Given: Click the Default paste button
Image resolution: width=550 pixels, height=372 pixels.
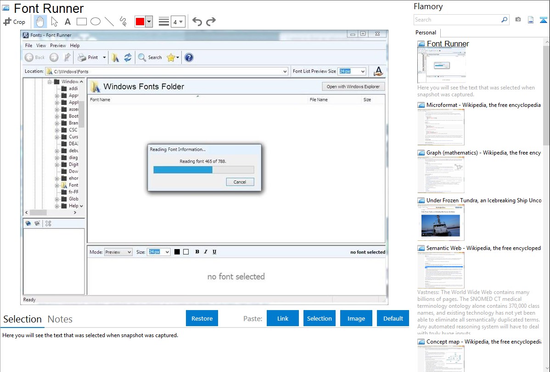Looking at the screenshot, I should [393, 318].
